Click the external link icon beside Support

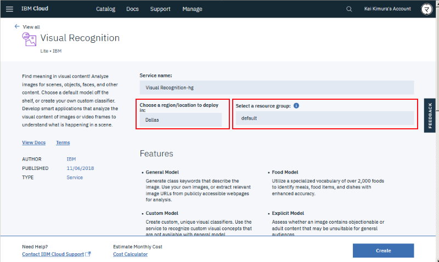pos(88,254)
